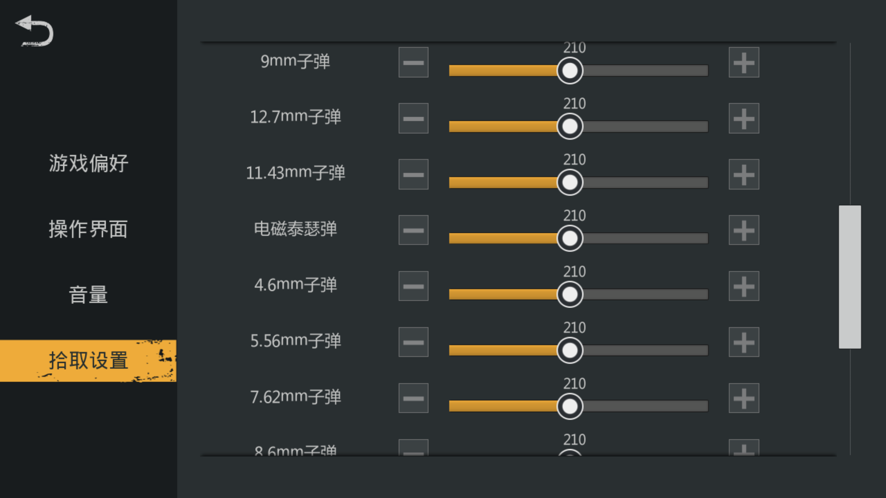Tap plus button for 12.7mm子弹

tap(744, 119)
